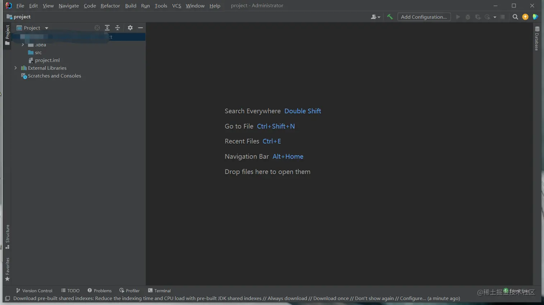Open the Window menu
544x305 pixels.
[195, 6]
